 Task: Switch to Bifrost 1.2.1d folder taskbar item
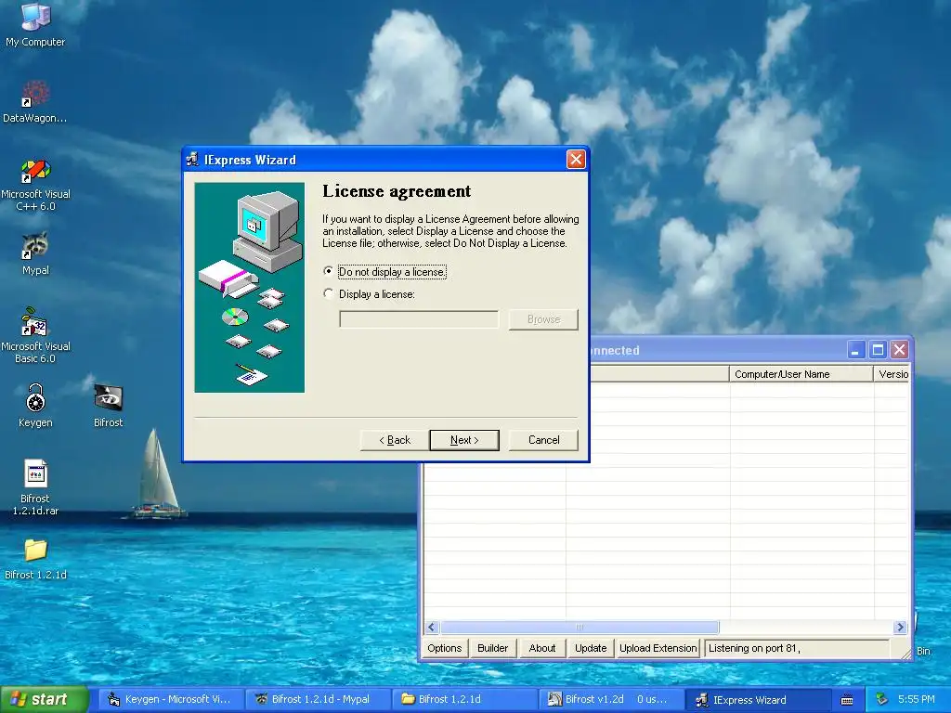(x=464, y=699)
